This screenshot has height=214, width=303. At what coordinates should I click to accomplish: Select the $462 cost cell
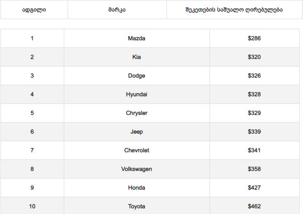254,206
